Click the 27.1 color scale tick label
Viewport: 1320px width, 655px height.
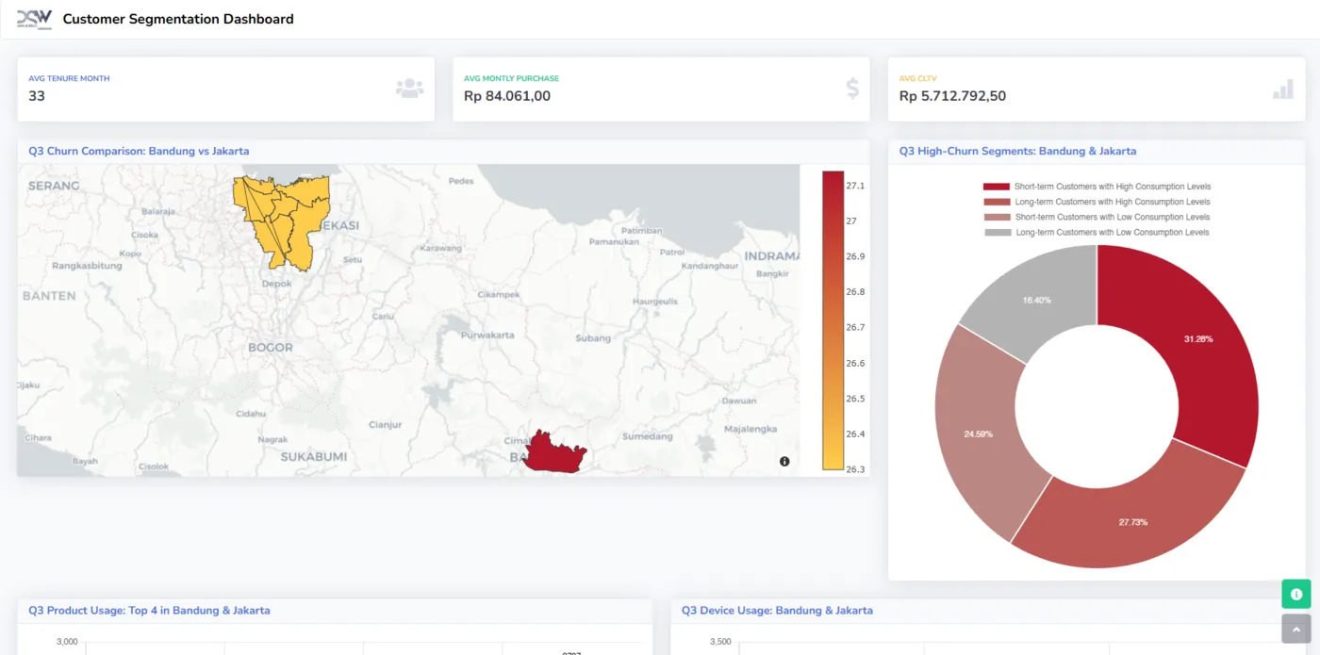[855, 186]
